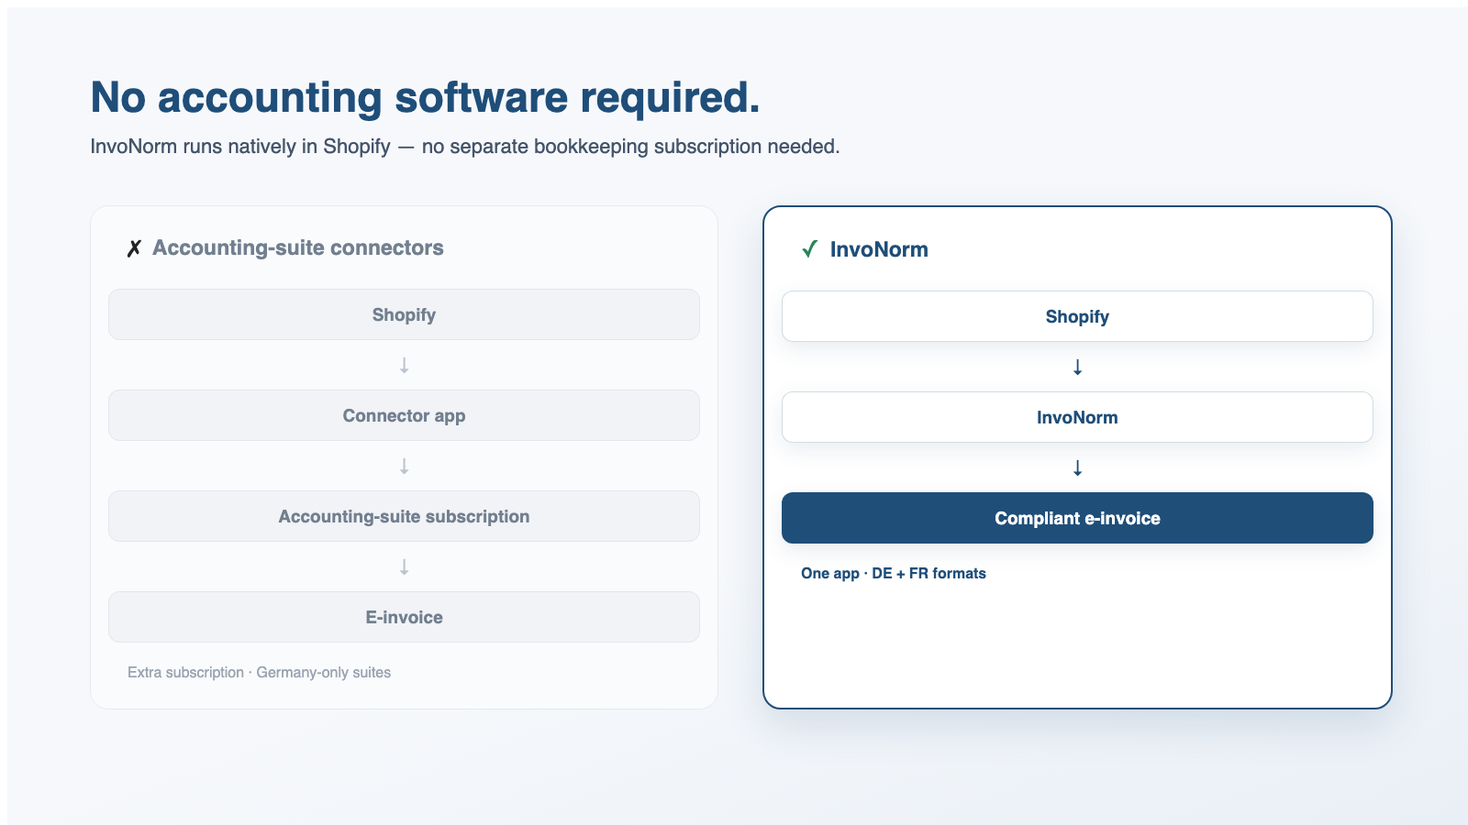The width and height of the screenshot is (1468, 825).
Task: Select the Compliant e-invoice button
Action: 1077,518
